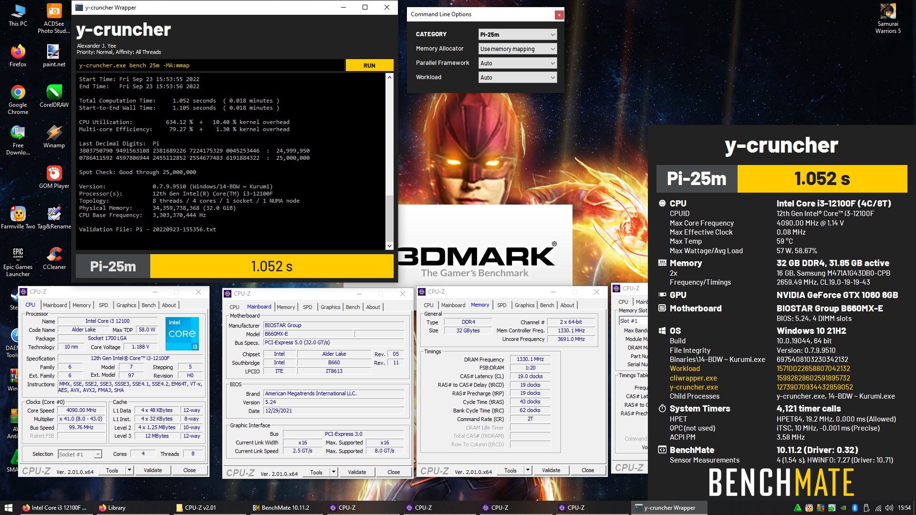Open This PC desktop icon
The image size is (916, 515).
[18, 15]
